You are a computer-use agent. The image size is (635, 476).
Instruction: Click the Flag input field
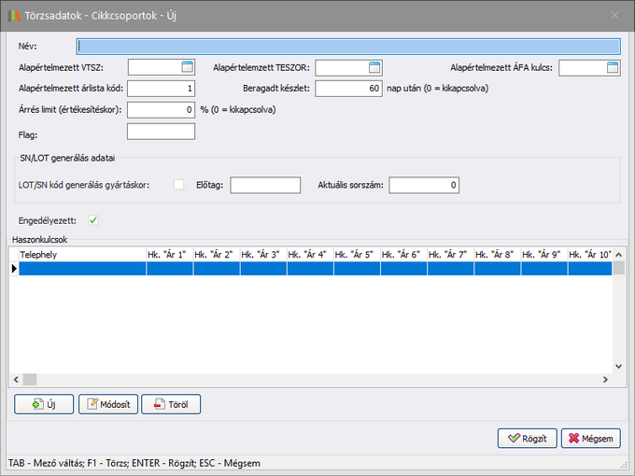click(160, 132)
